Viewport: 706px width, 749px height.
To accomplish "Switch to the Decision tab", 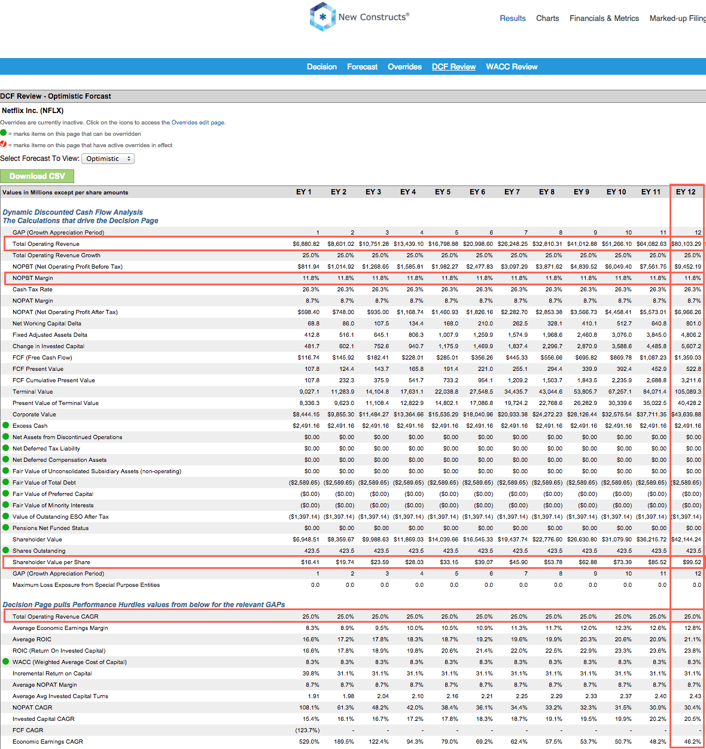I will tap(322, 67).
